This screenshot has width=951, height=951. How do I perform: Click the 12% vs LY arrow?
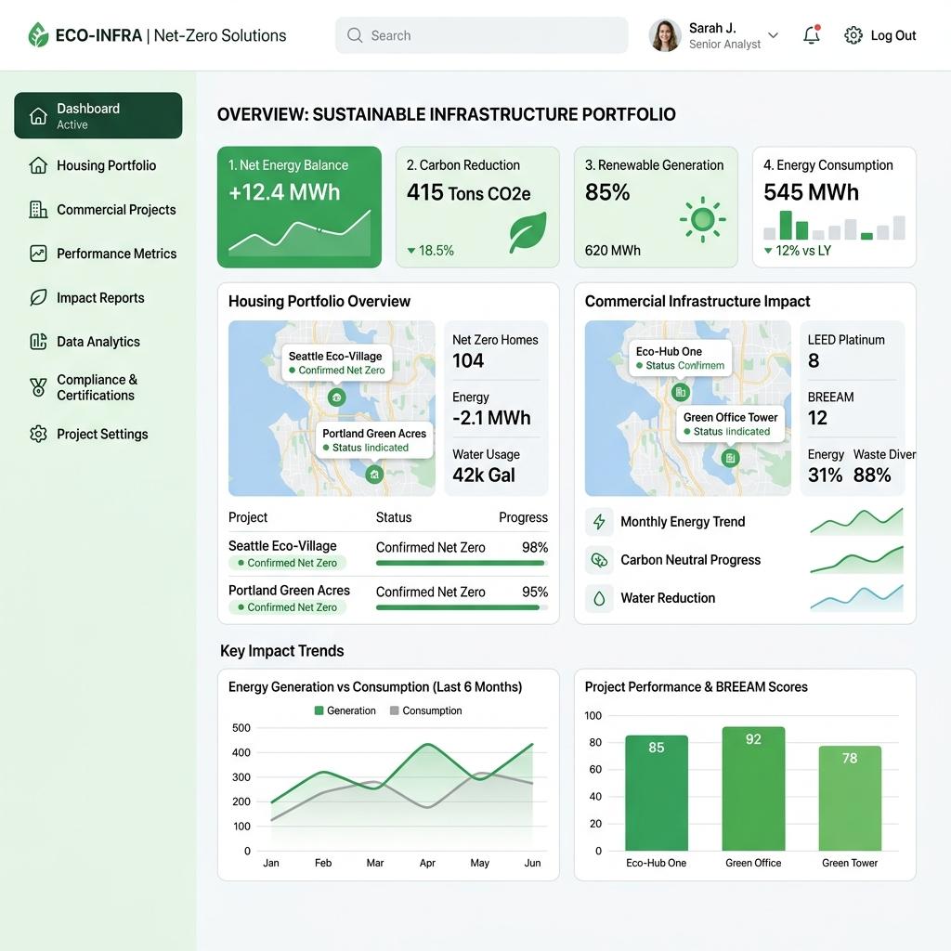point(768,251)
